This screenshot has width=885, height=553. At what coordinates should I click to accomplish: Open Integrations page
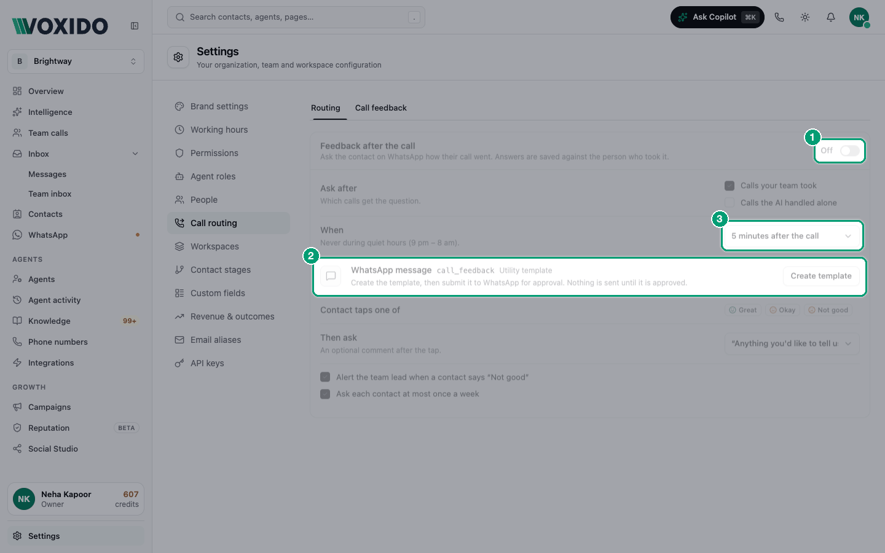(76, 363)
